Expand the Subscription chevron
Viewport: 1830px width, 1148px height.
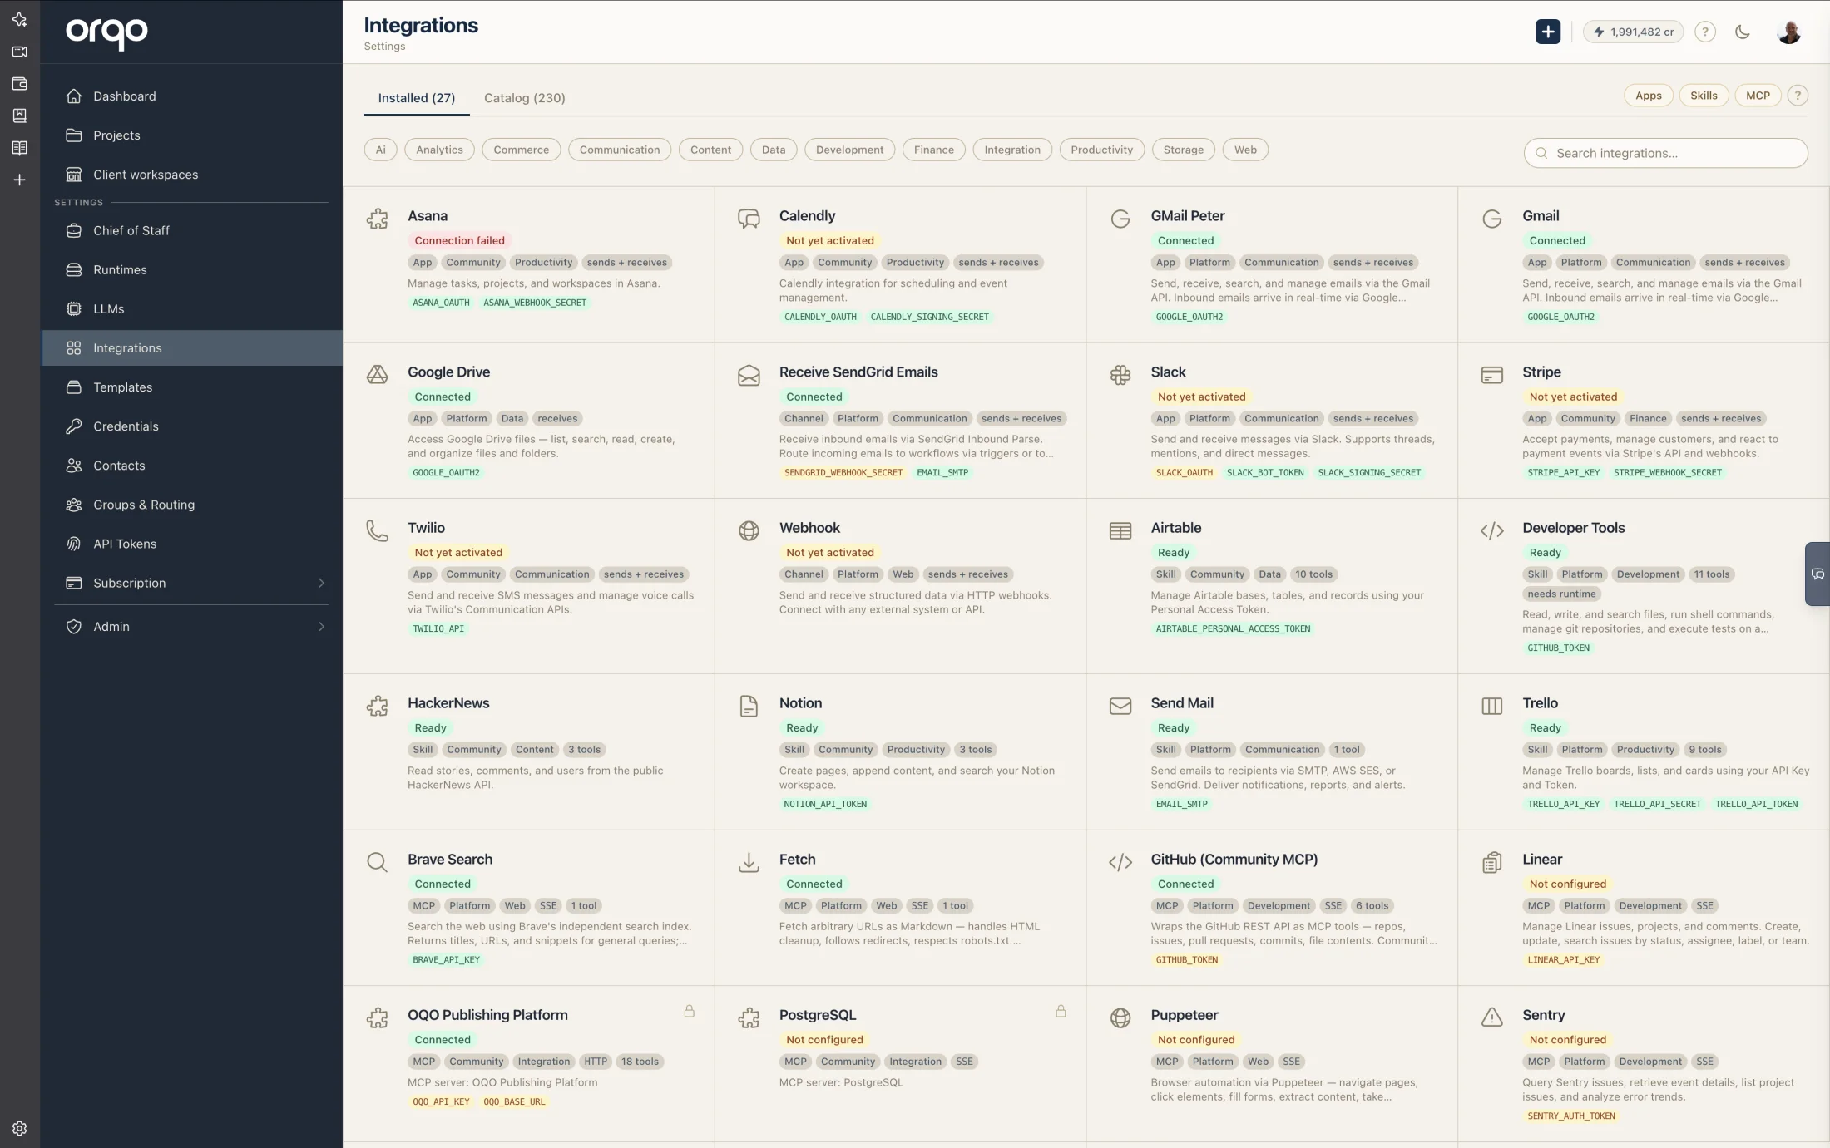pyautogui.click(x=321, y=583)
